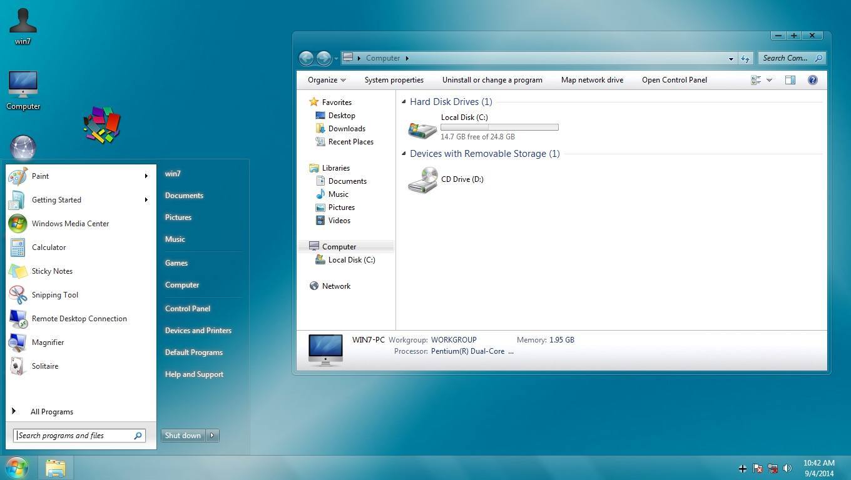Open the volume speaker tray icon
851x480 pixels.
[788, 468]
